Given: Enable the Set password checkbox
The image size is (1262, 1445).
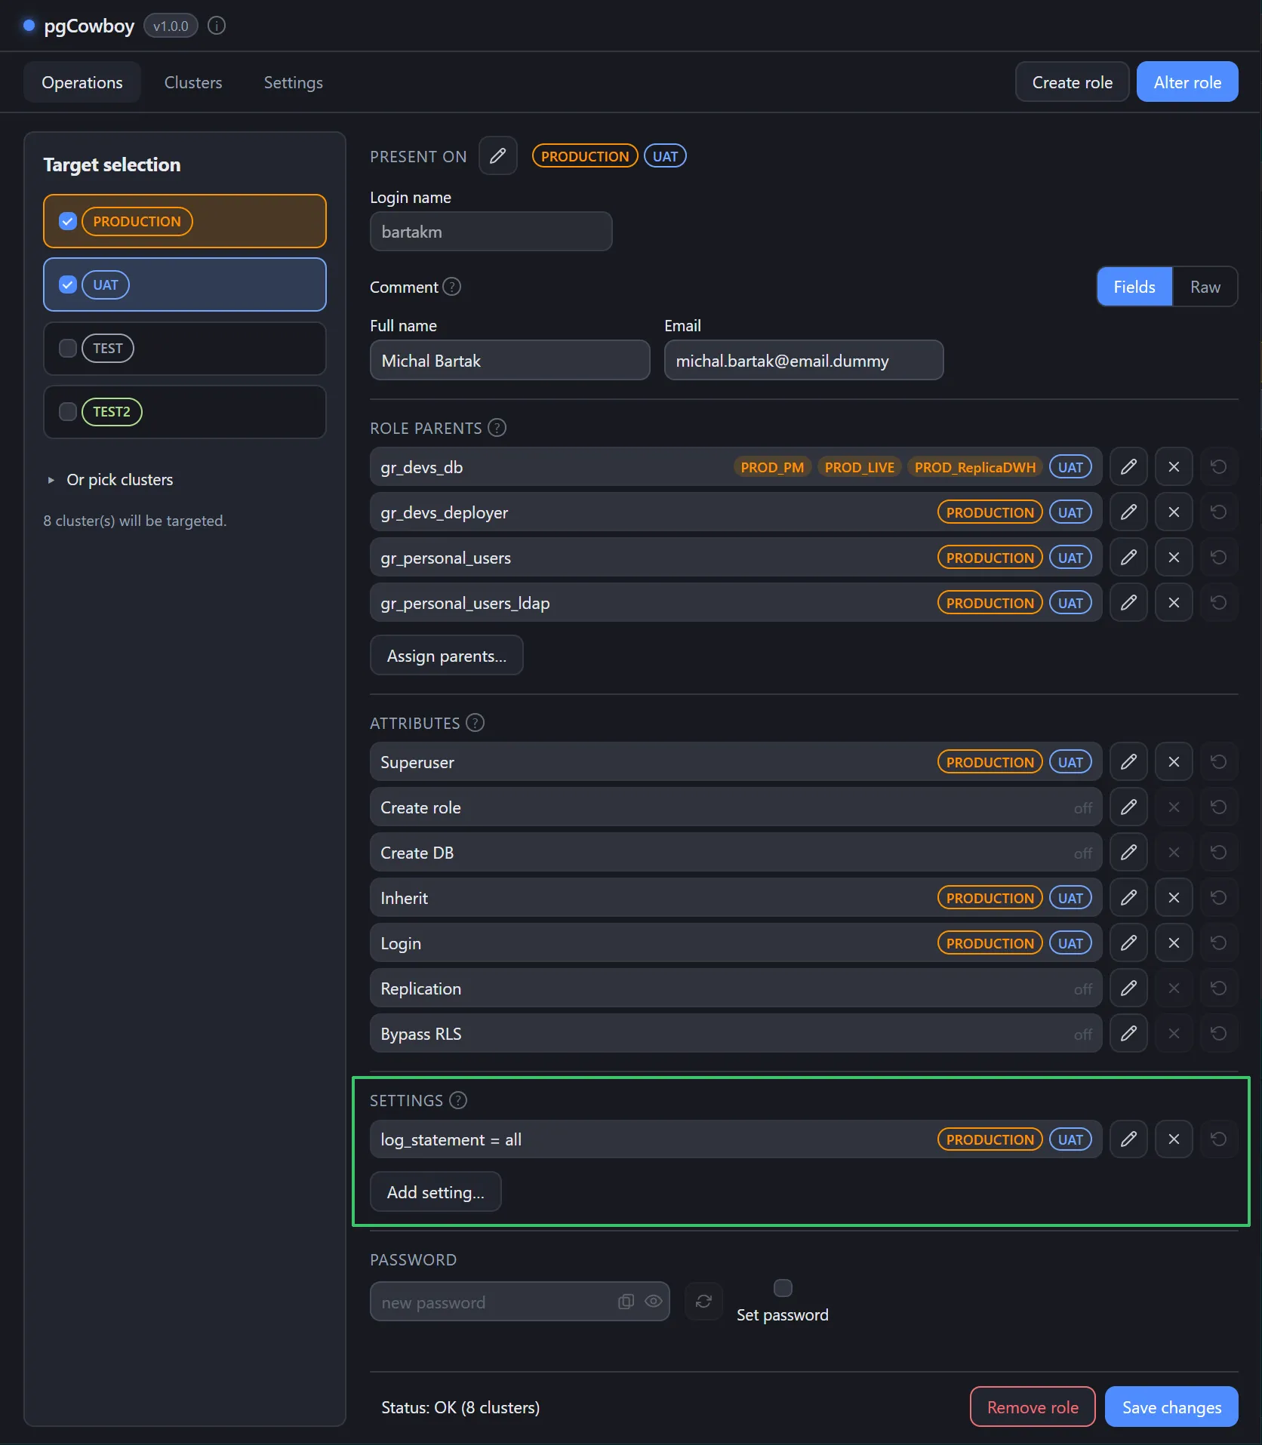Looking at the screenshot, I should point(783,1287).
